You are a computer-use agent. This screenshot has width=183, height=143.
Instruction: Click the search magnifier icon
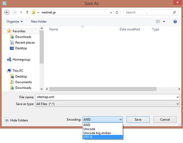[x=174, y=13]
